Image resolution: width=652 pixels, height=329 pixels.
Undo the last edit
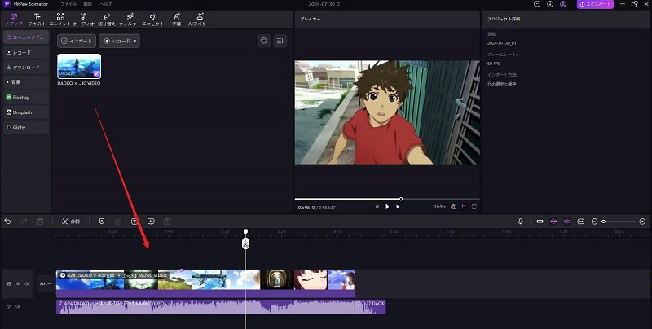pyautogui.click(x=7, y=222)
